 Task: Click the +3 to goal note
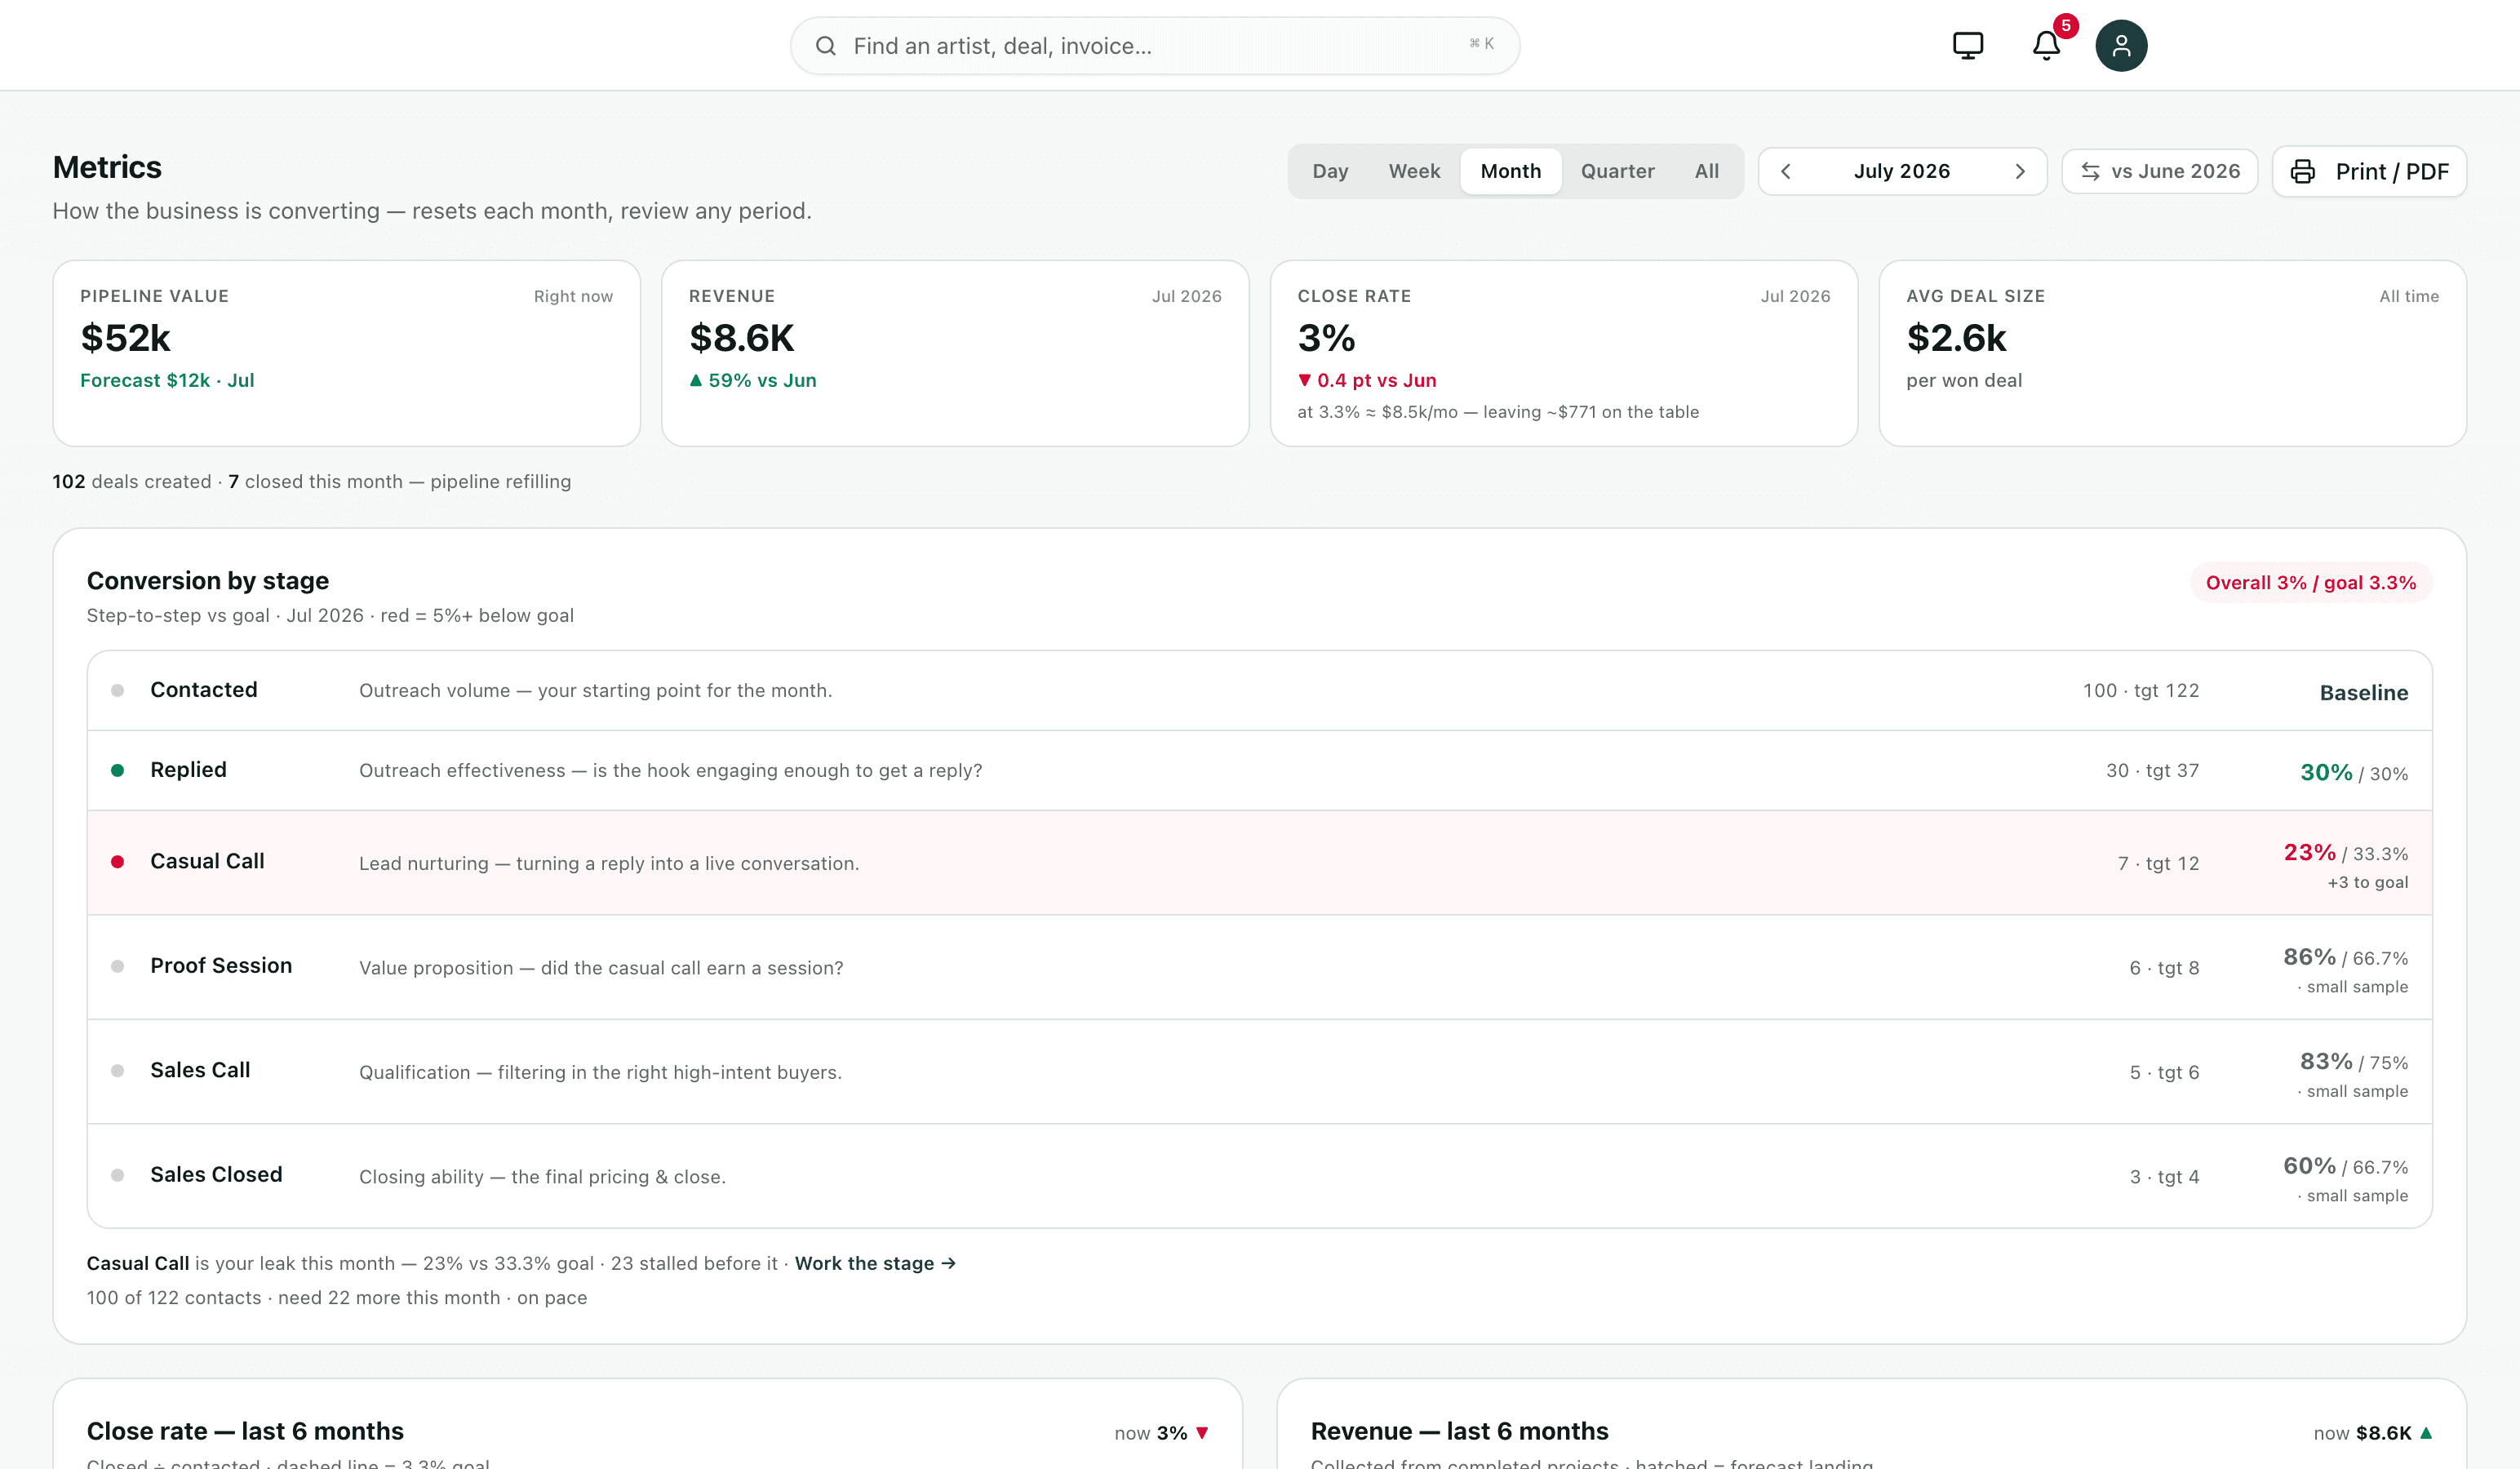coord(2367,883)
